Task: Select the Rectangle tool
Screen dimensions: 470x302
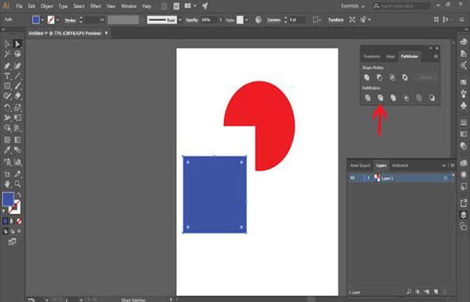Action: 7,87
